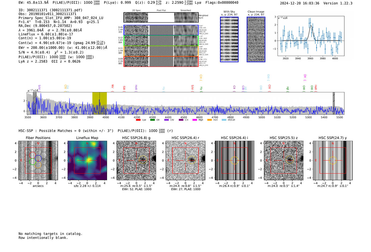Click the 'm:25.6 re:0.5" s:1.5"' caption
The height and width of the screenshot is (252, 371).
click(136, 186)
